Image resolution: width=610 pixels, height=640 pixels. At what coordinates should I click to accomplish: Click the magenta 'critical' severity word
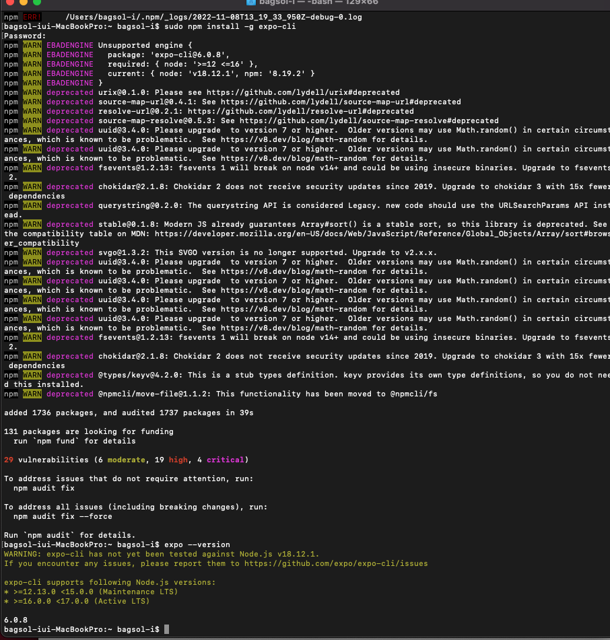pos(226,460)
